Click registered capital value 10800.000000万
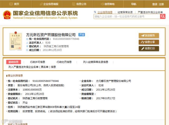This screenshot has height=125, width=169. [x=32, y=90]
